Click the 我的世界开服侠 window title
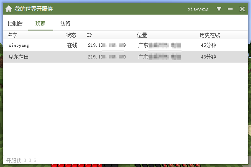Screen dimensions: 251x167 pos(33,9)
